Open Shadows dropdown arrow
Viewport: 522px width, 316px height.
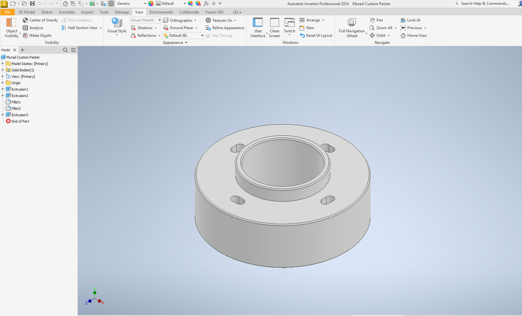point(156,28)
